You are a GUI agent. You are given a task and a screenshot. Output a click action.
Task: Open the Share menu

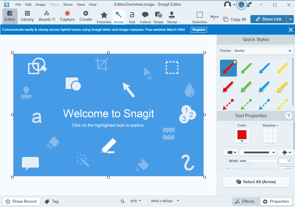68,5
